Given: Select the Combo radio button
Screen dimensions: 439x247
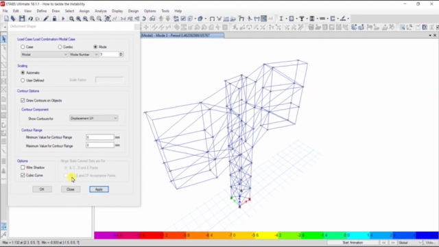Looking at the screenshot, I should [60, 47].
